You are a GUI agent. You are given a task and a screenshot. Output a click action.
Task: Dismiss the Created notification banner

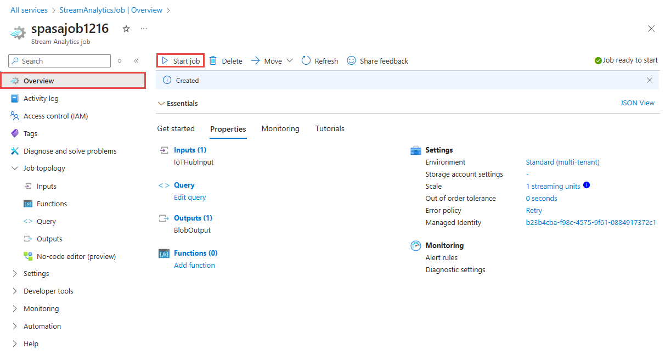tap(650, 80)
